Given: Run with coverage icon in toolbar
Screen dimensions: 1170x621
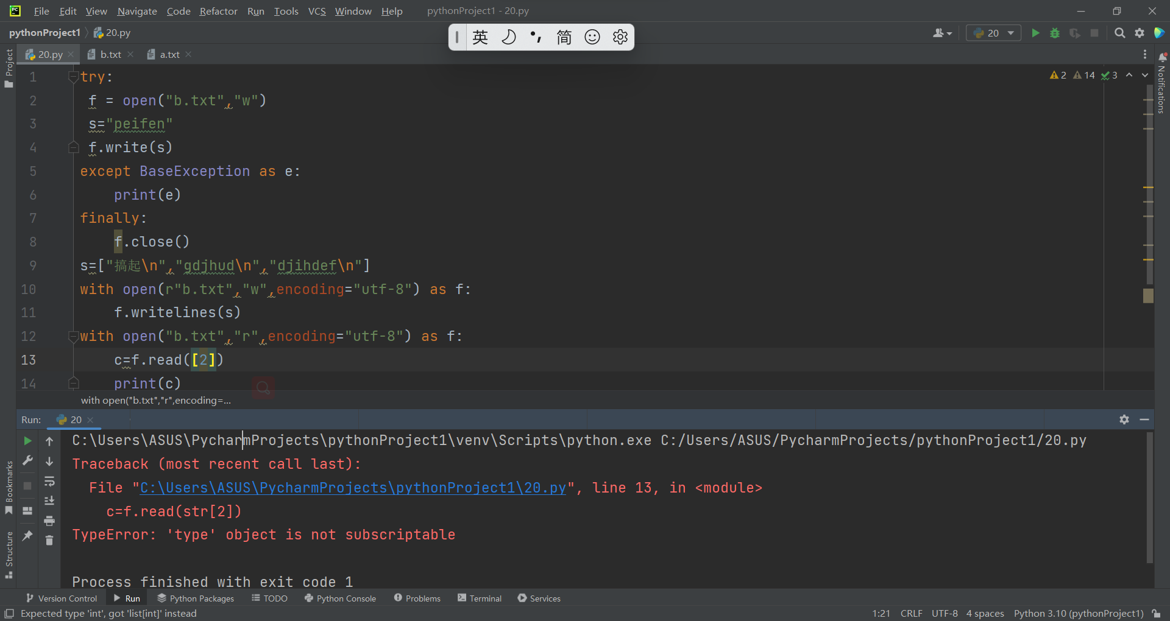Looking at the screenshot, I should tap(1074, 33).
